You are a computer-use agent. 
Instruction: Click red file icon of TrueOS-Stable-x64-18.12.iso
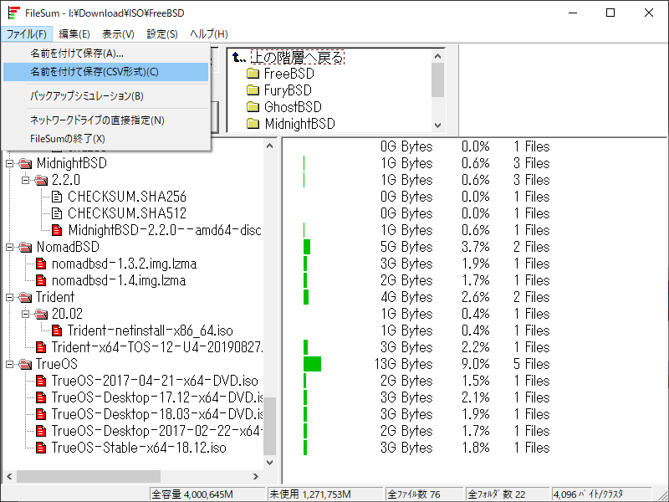tap(41, 448)
